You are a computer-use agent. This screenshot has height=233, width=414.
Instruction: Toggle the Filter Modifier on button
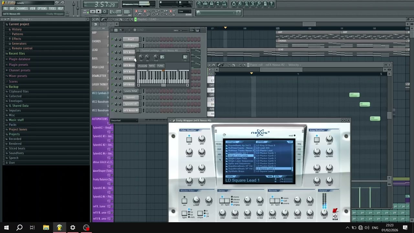(189, 140)
